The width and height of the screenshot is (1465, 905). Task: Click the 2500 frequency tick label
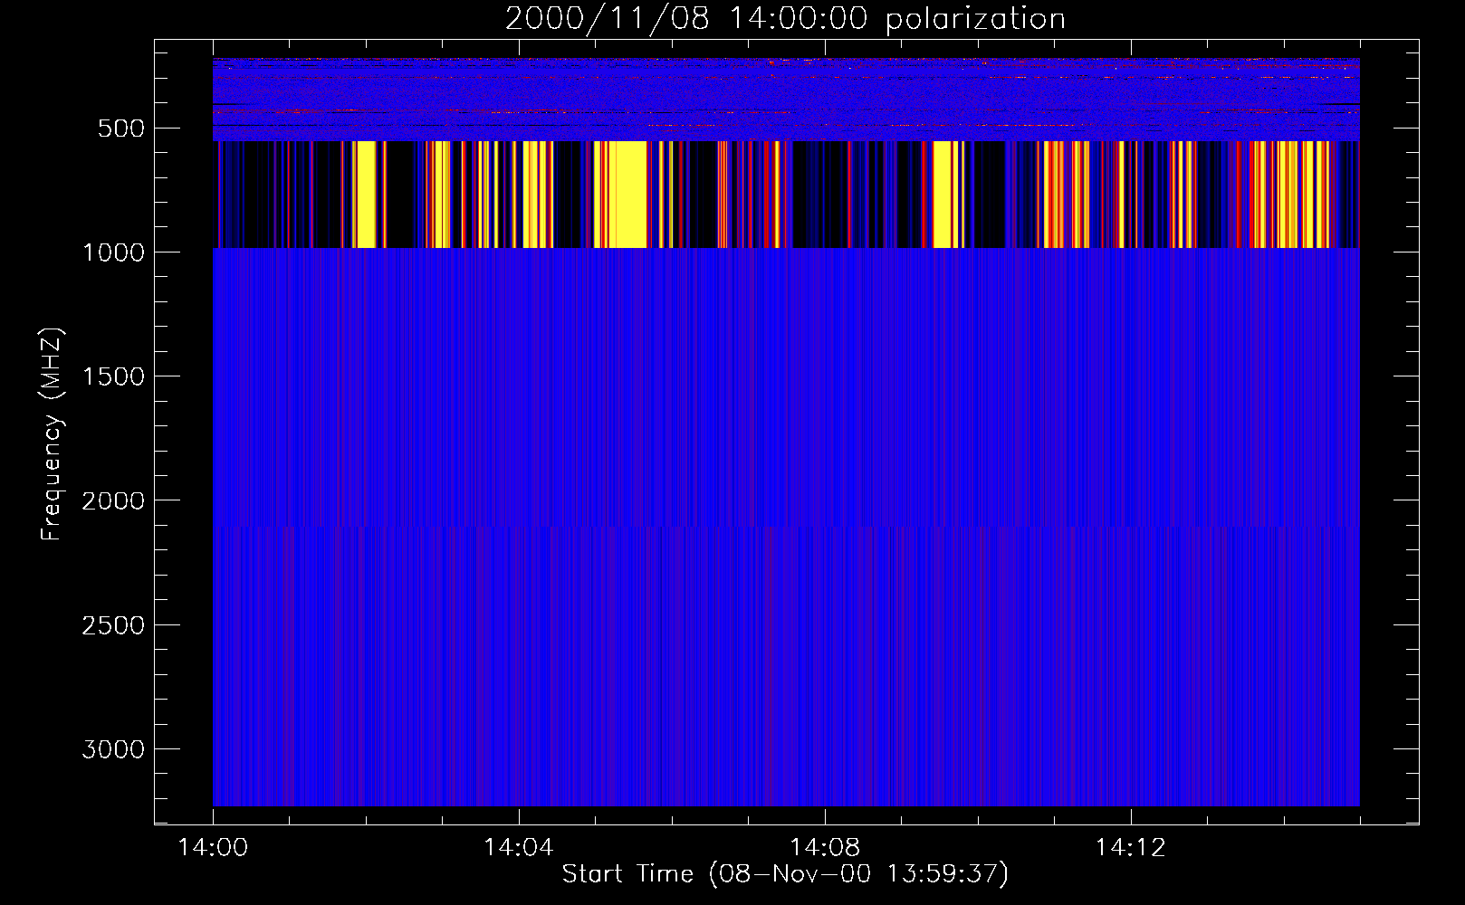[113, 625]
